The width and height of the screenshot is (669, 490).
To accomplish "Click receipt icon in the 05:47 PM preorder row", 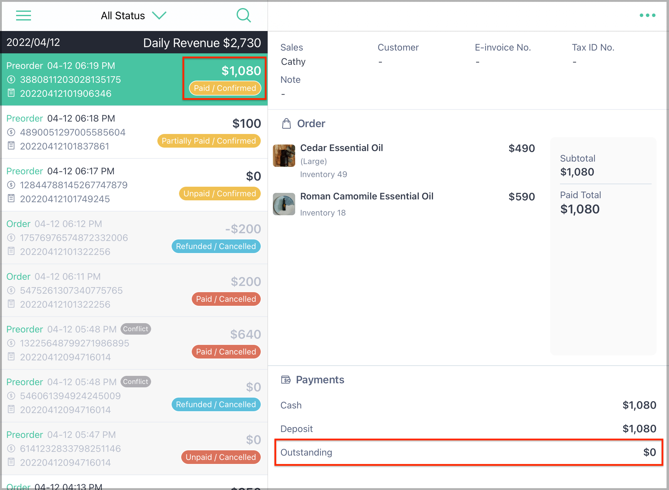I will (x=11, y=462).
